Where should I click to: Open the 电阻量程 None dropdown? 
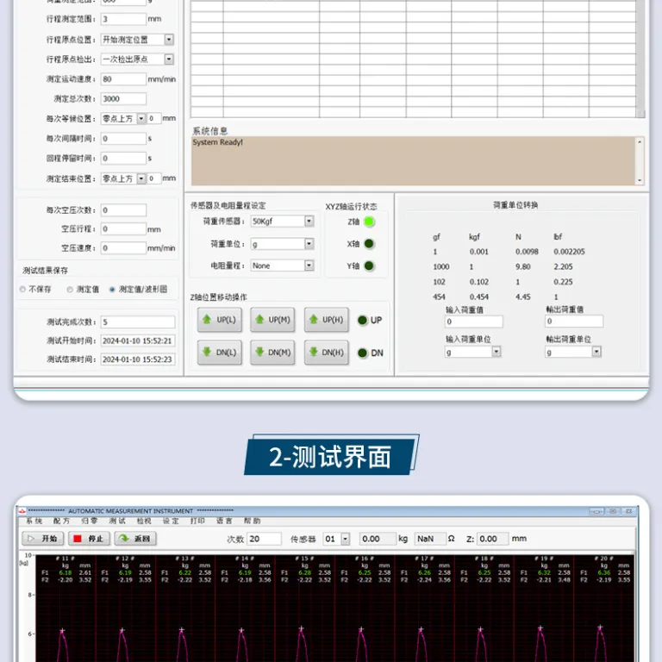(x=309, y=265)
